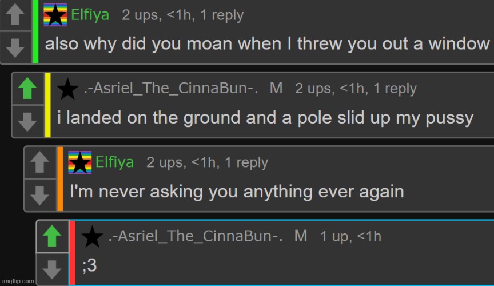Toggle green upvote on the ';3' comment
The height and width of the screenshot is (286, 494).
[52, 236]
